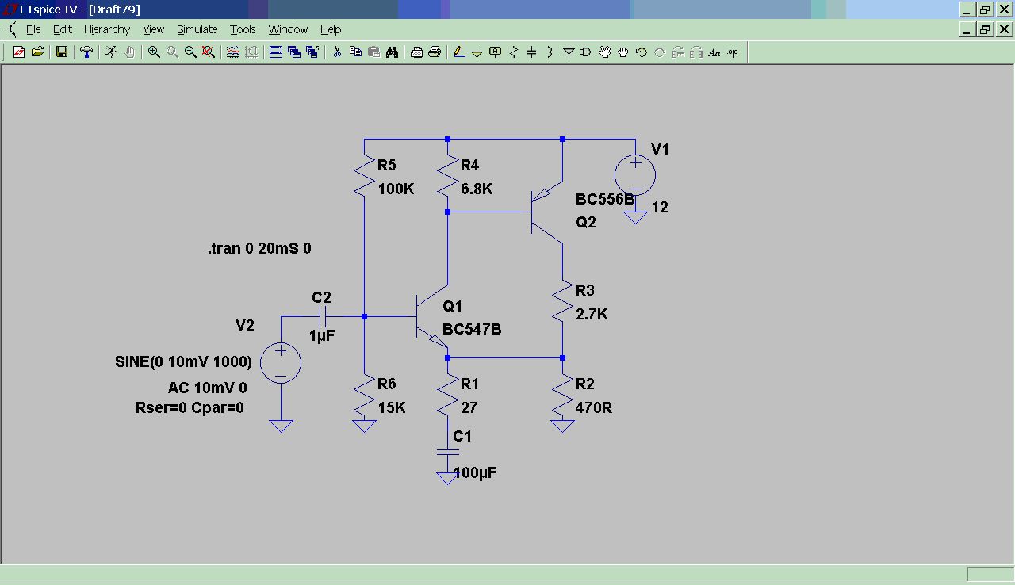The height and width of the screenshot is (585, 1015).
Task: Open the Tools menu
Action: click(243, 29)
